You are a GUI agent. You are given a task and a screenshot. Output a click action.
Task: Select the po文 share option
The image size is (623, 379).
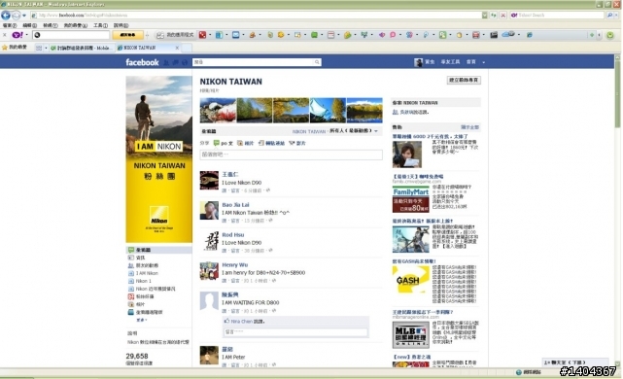[223, 143]
